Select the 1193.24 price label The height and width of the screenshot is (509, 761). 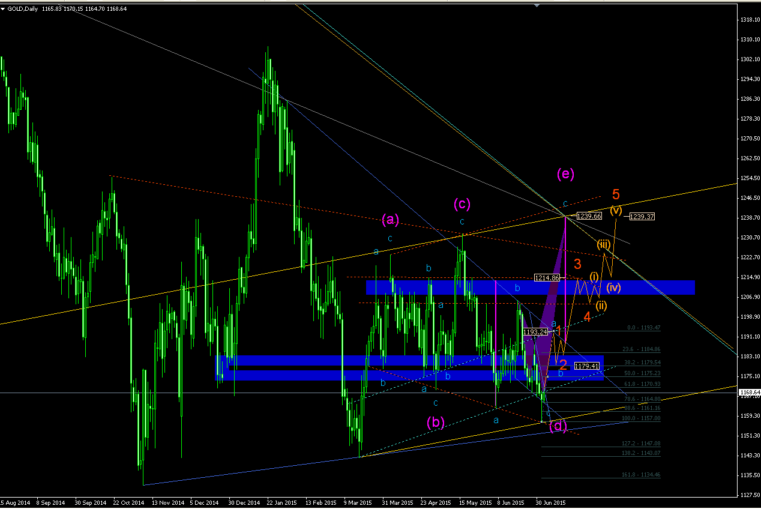point(535,331)
